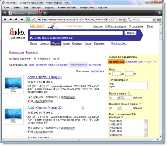167x146 pixels.
Task: Expand the address bar dropdown
Action: tap(124, 20)
